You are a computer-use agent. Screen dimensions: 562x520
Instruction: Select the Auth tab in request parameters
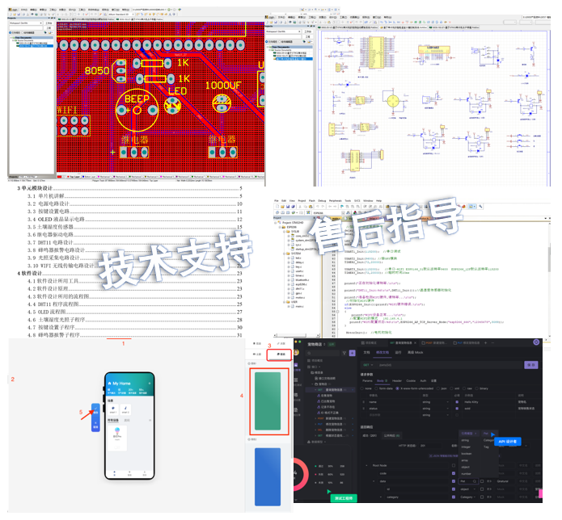(x=423, y=381)
